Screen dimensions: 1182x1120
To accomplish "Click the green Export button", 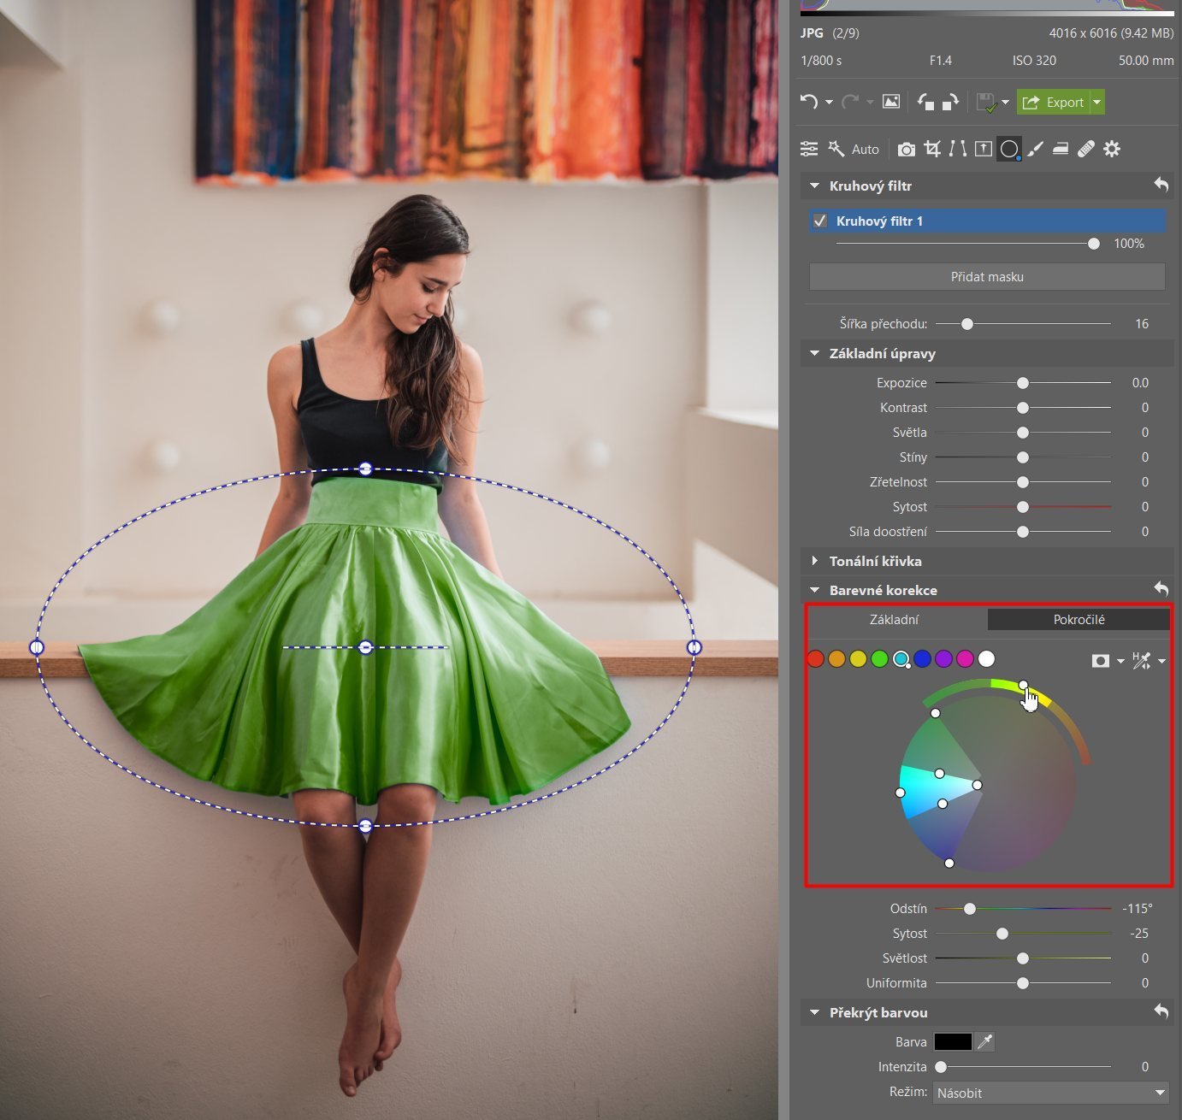I will (x=1054, y=102).
